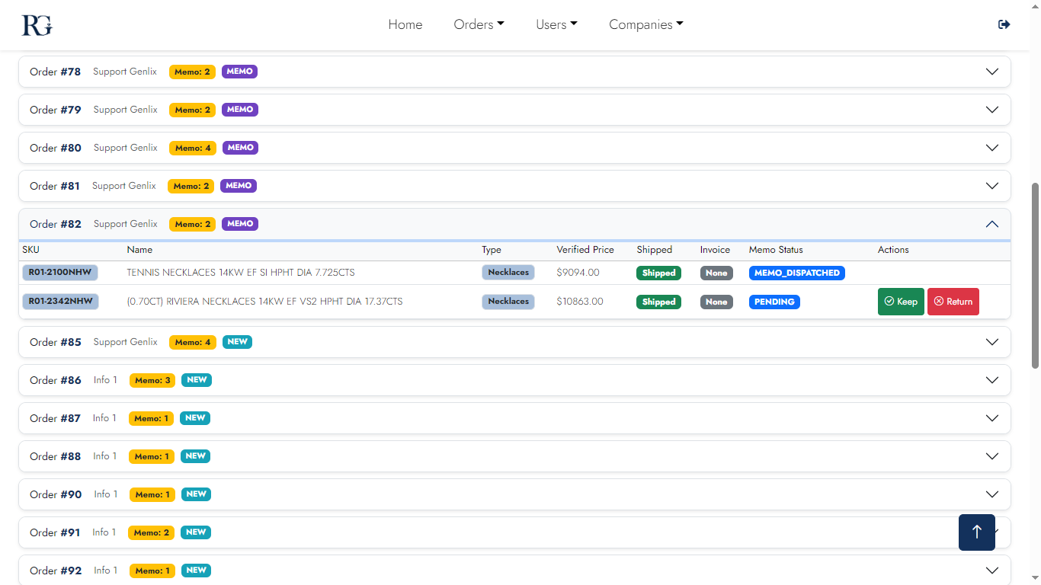Open the Companies dropdown menu
The width and height of the screenshot is (1041, 585).
tap(645, 24)
